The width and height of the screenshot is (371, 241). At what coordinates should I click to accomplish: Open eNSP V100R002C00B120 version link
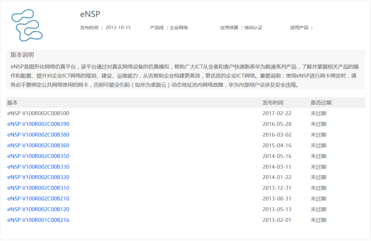[38, 209]
